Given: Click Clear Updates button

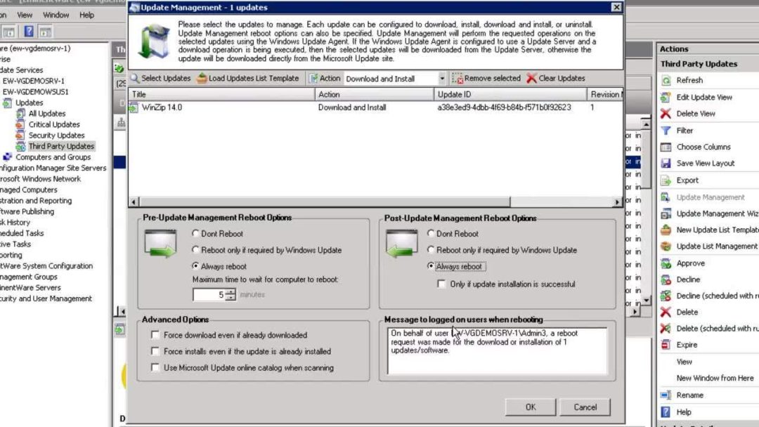Looking at the screenshot, I should [x=556, y=79].
